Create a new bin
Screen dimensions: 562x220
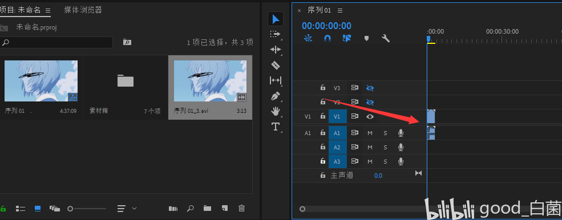tap(207, 208)
